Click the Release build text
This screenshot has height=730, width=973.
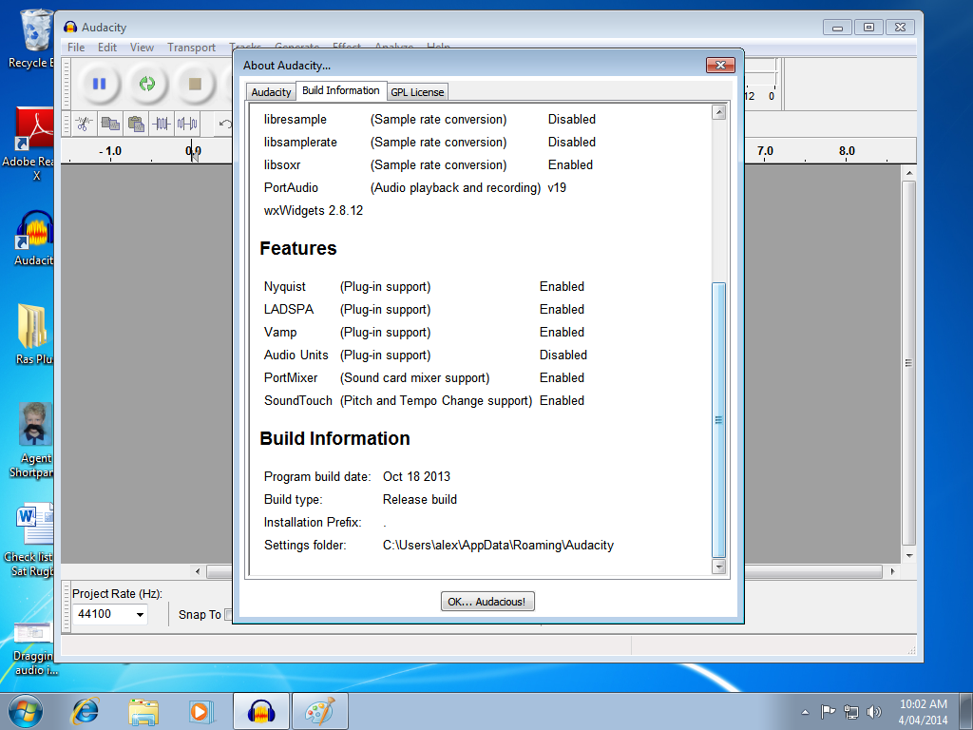[419, 500]
